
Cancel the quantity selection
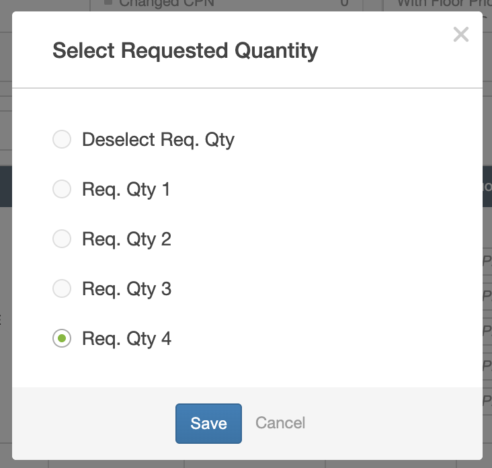280,423
